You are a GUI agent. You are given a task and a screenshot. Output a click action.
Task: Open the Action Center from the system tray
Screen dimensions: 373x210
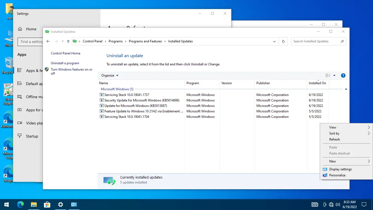(364, 204)
